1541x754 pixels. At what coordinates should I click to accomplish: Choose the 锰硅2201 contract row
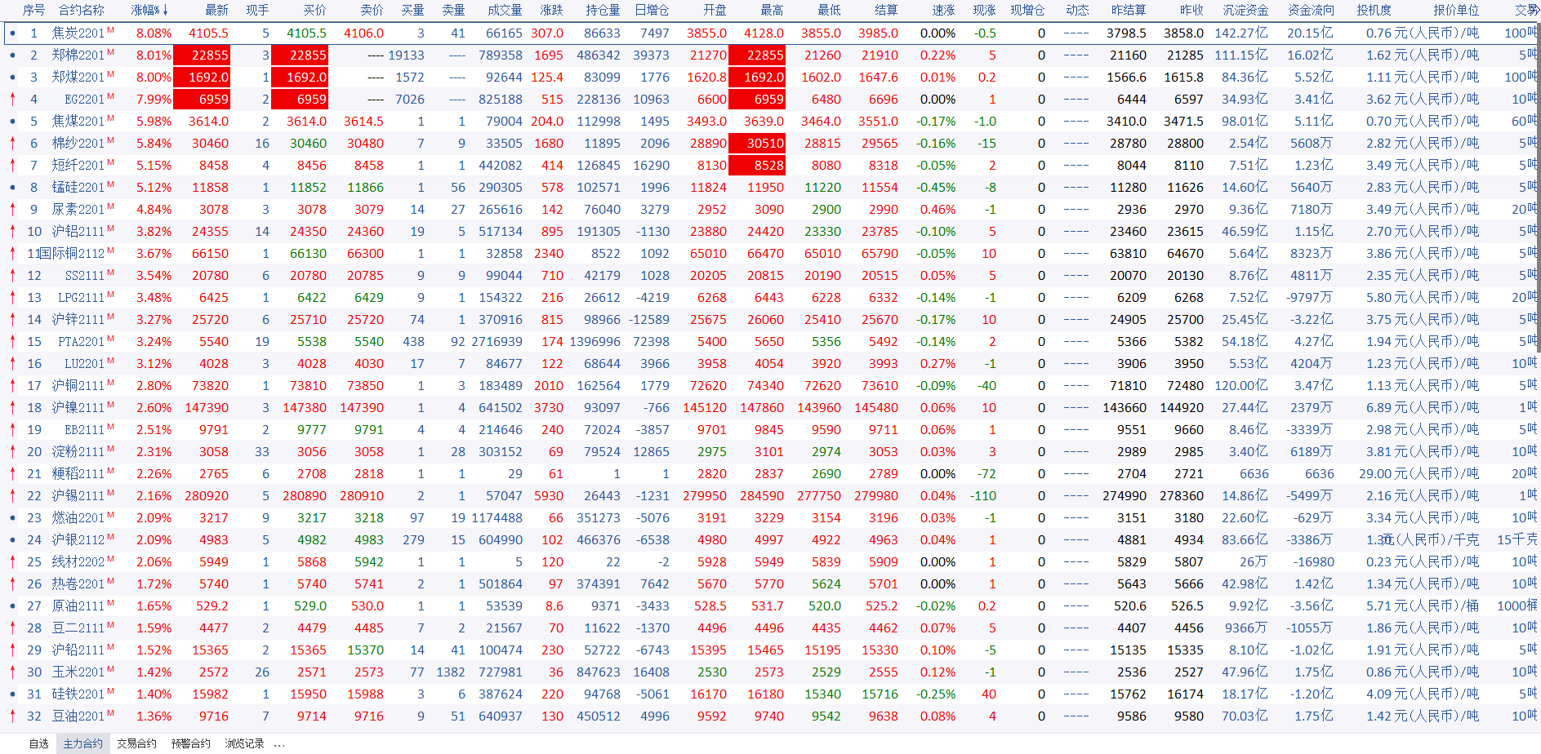click(771, 187)
